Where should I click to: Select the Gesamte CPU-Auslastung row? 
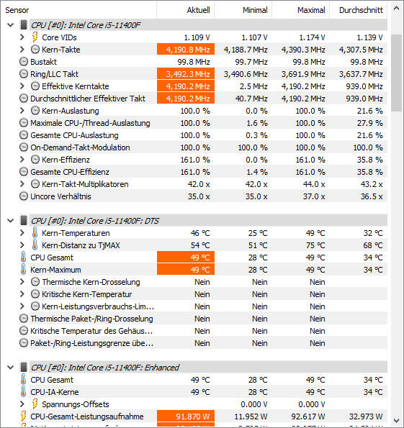point(203,135)
